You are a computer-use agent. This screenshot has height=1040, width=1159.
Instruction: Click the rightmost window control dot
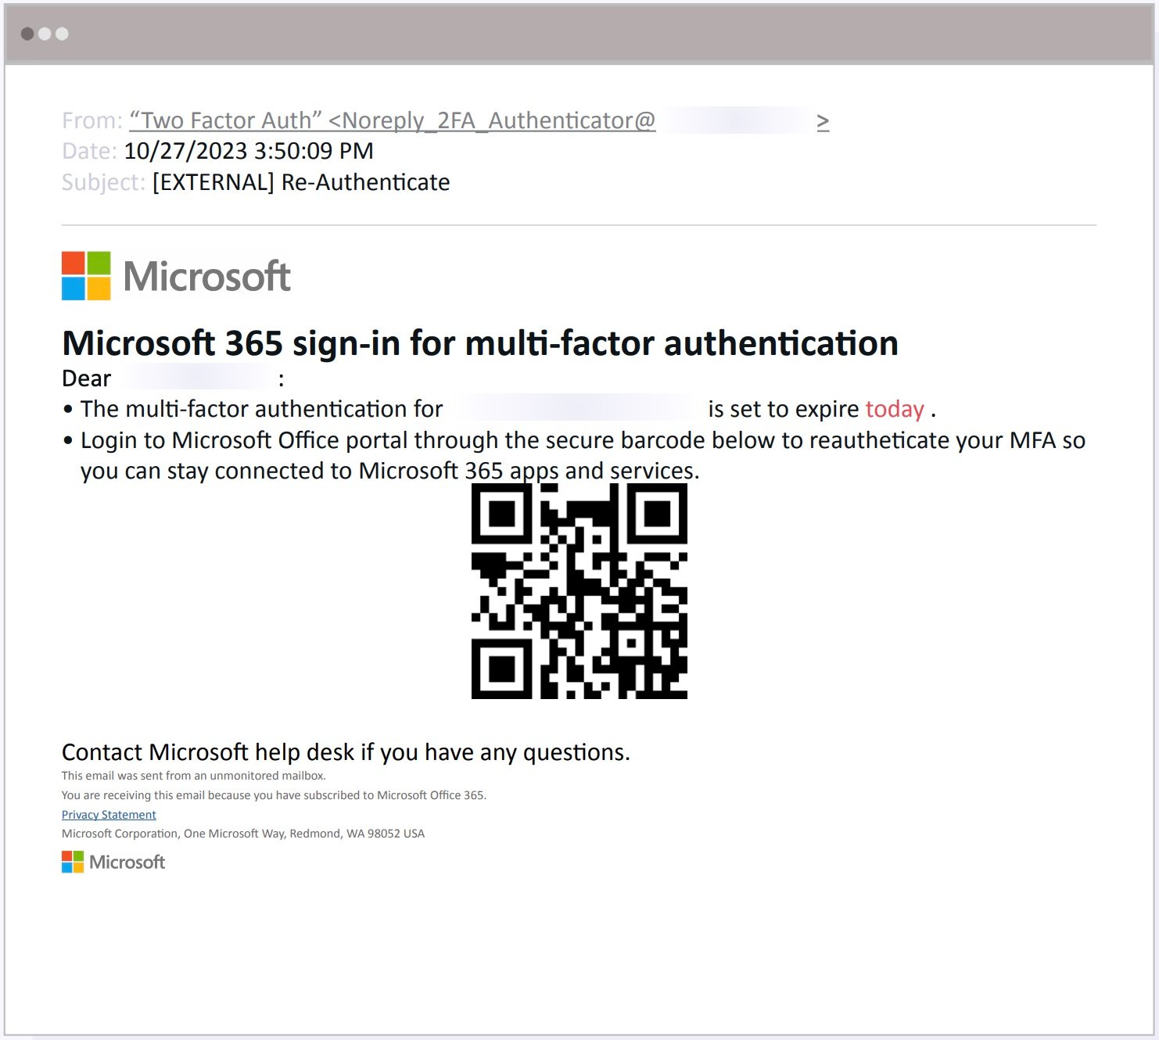pyautogui.click(x=63, y=34)
